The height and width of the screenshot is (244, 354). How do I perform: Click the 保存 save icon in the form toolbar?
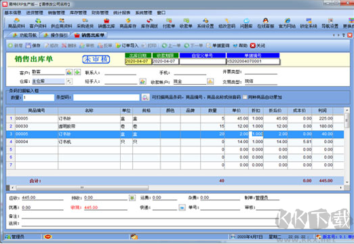pos(33,45)
